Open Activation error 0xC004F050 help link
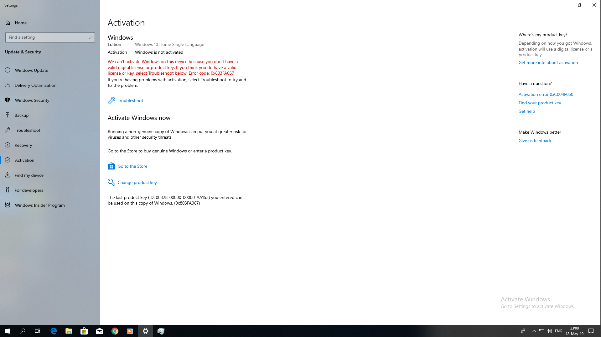The image size is (601, 337). [546, 94]
